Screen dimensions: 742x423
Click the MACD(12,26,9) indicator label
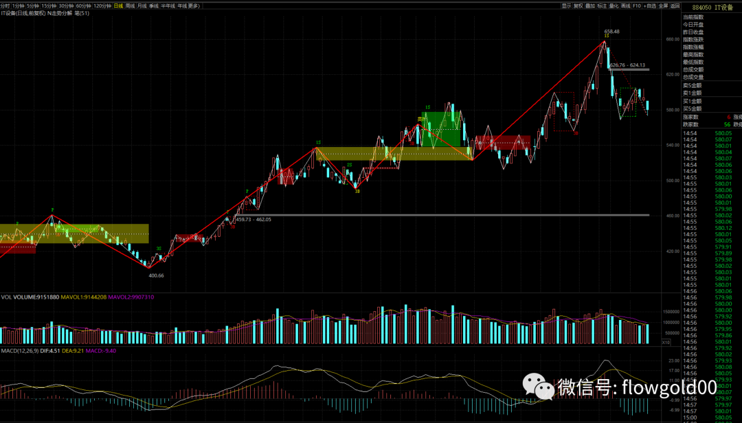click(20, 351)
